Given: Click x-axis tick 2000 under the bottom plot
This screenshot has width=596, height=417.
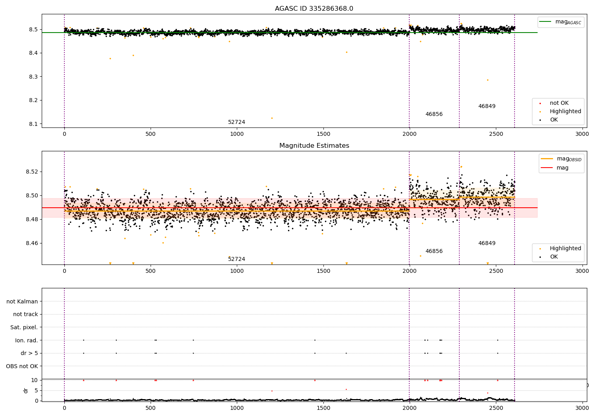Looking at the screenshot, I should pyautogui.click(x=410, y=408).
